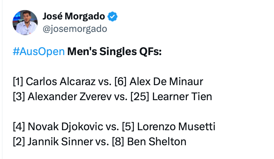Open the #AusOpen hashtag link
Screen dimensions: 274x159
pyautogui.click(x=39, y=51)
